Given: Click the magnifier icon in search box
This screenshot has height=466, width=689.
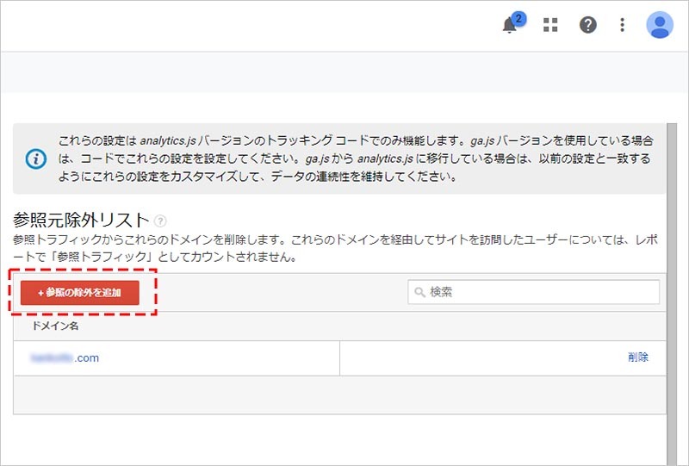Looking at the screenshot, I should pyautogui.click(x=419, y=293).
